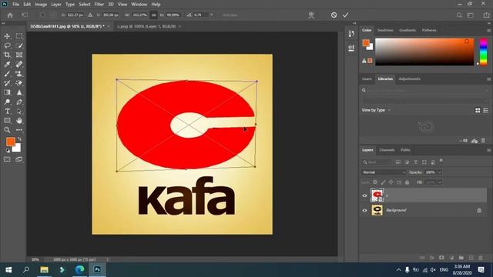The width and height of the screenshot is (493, 277).
Task: Switch to the Swatches tab
Action: click(x=385, y=30)
